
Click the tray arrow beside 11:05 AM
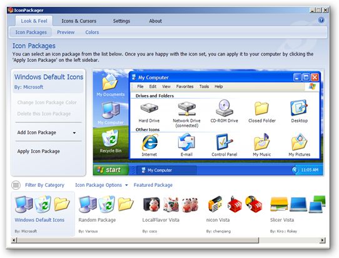click(x=295, y=170)
